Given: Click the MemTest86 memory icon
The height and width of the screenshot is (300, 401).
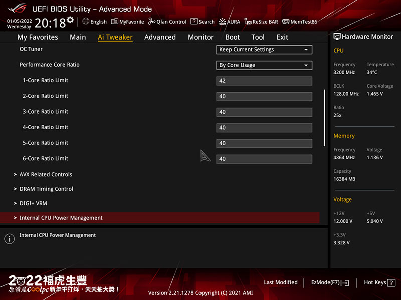Looking at the screenshot, I should coord(286,21).
